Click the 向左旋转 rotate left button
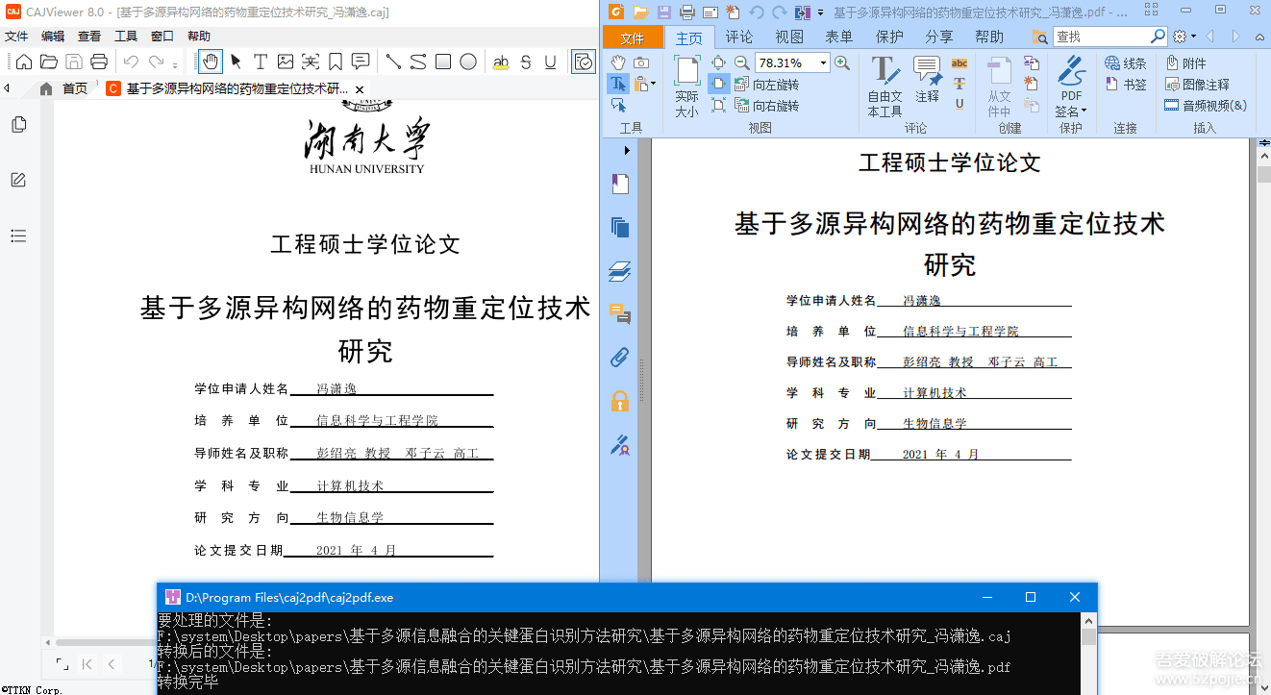 tap(772, 85)
